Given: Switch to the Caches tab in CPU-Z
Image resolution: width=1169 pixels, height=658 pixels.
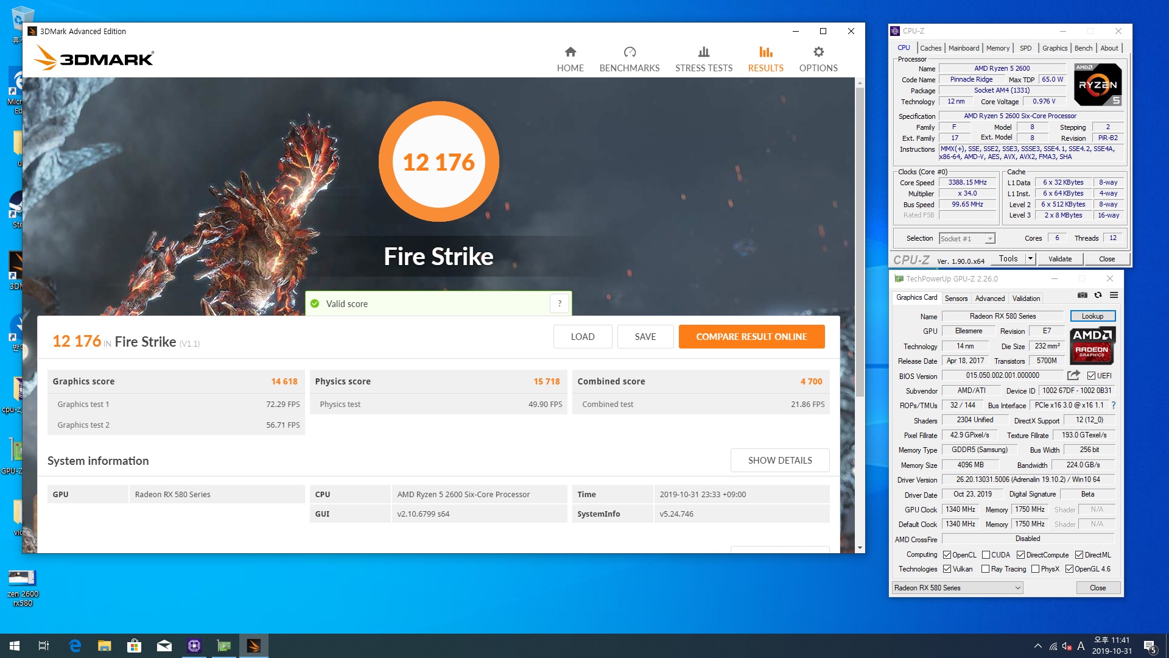Looking at the screenshot, I should coord(930,48).
